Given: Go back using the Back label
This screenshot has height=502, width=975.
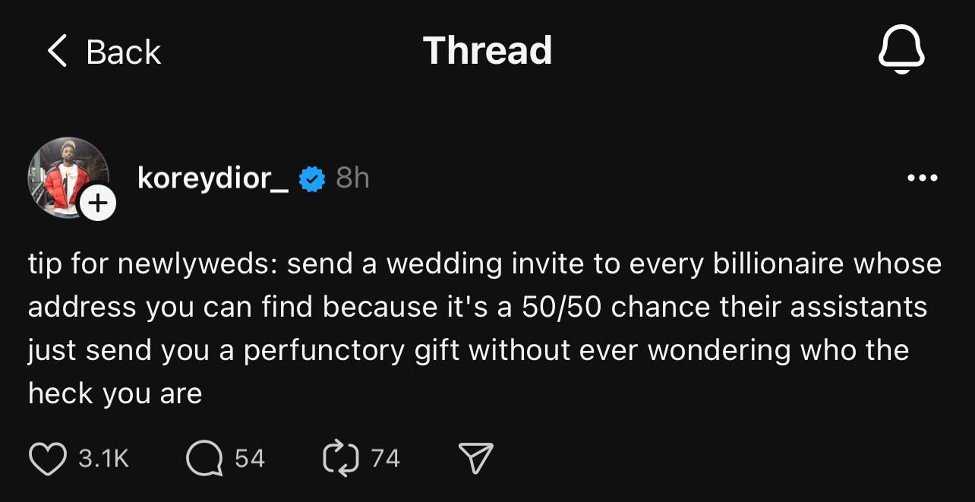Looking at the screenshot, I should (x=123, y=52).
